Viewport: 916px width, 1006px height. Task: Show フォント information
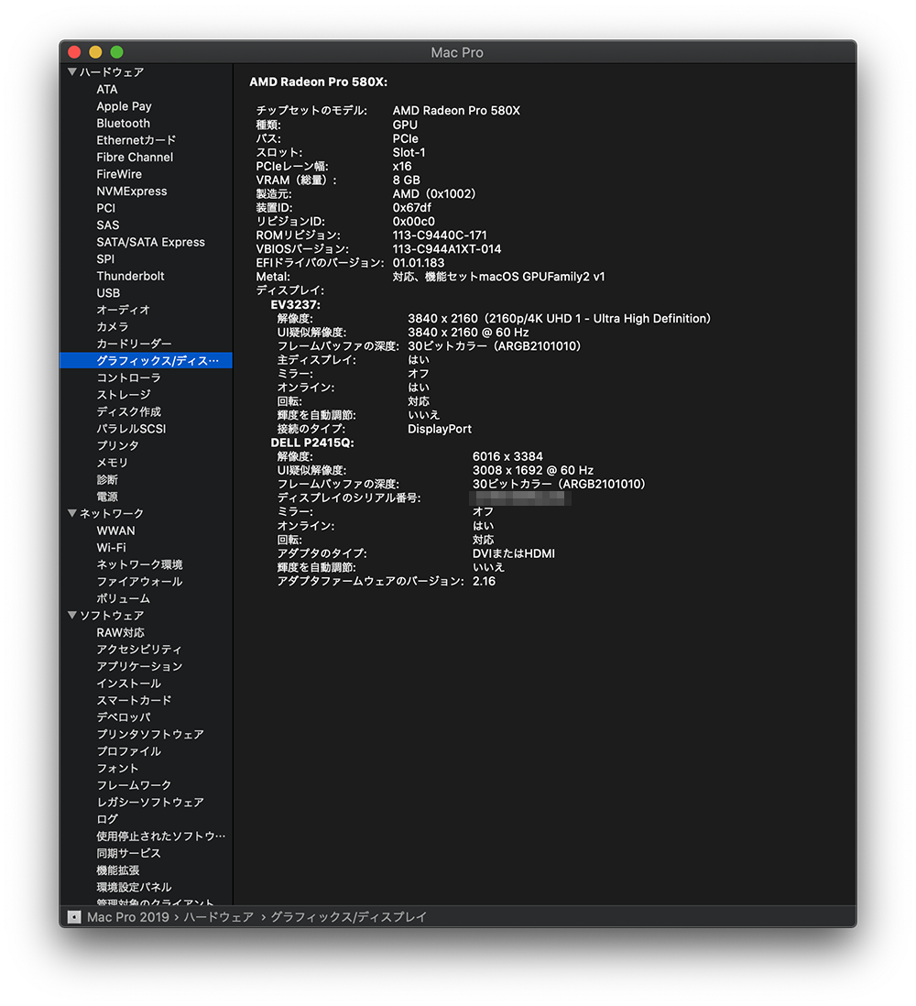117,769
